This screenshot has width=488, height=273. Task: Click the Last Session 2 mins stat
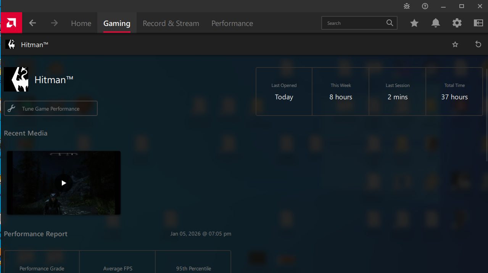point(398,92)
